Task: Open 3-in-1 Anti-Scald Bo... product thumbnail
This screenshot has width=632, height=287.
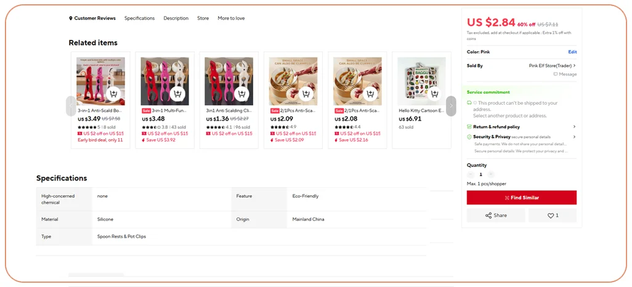Action: pos(101,81)
